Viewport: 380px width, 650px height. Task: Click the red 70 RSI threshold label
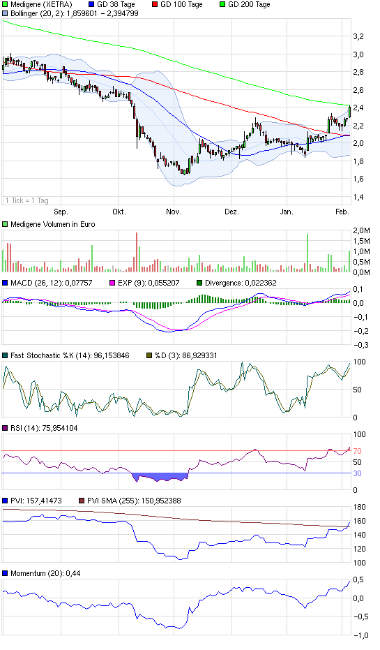click(x=357, y=451)
